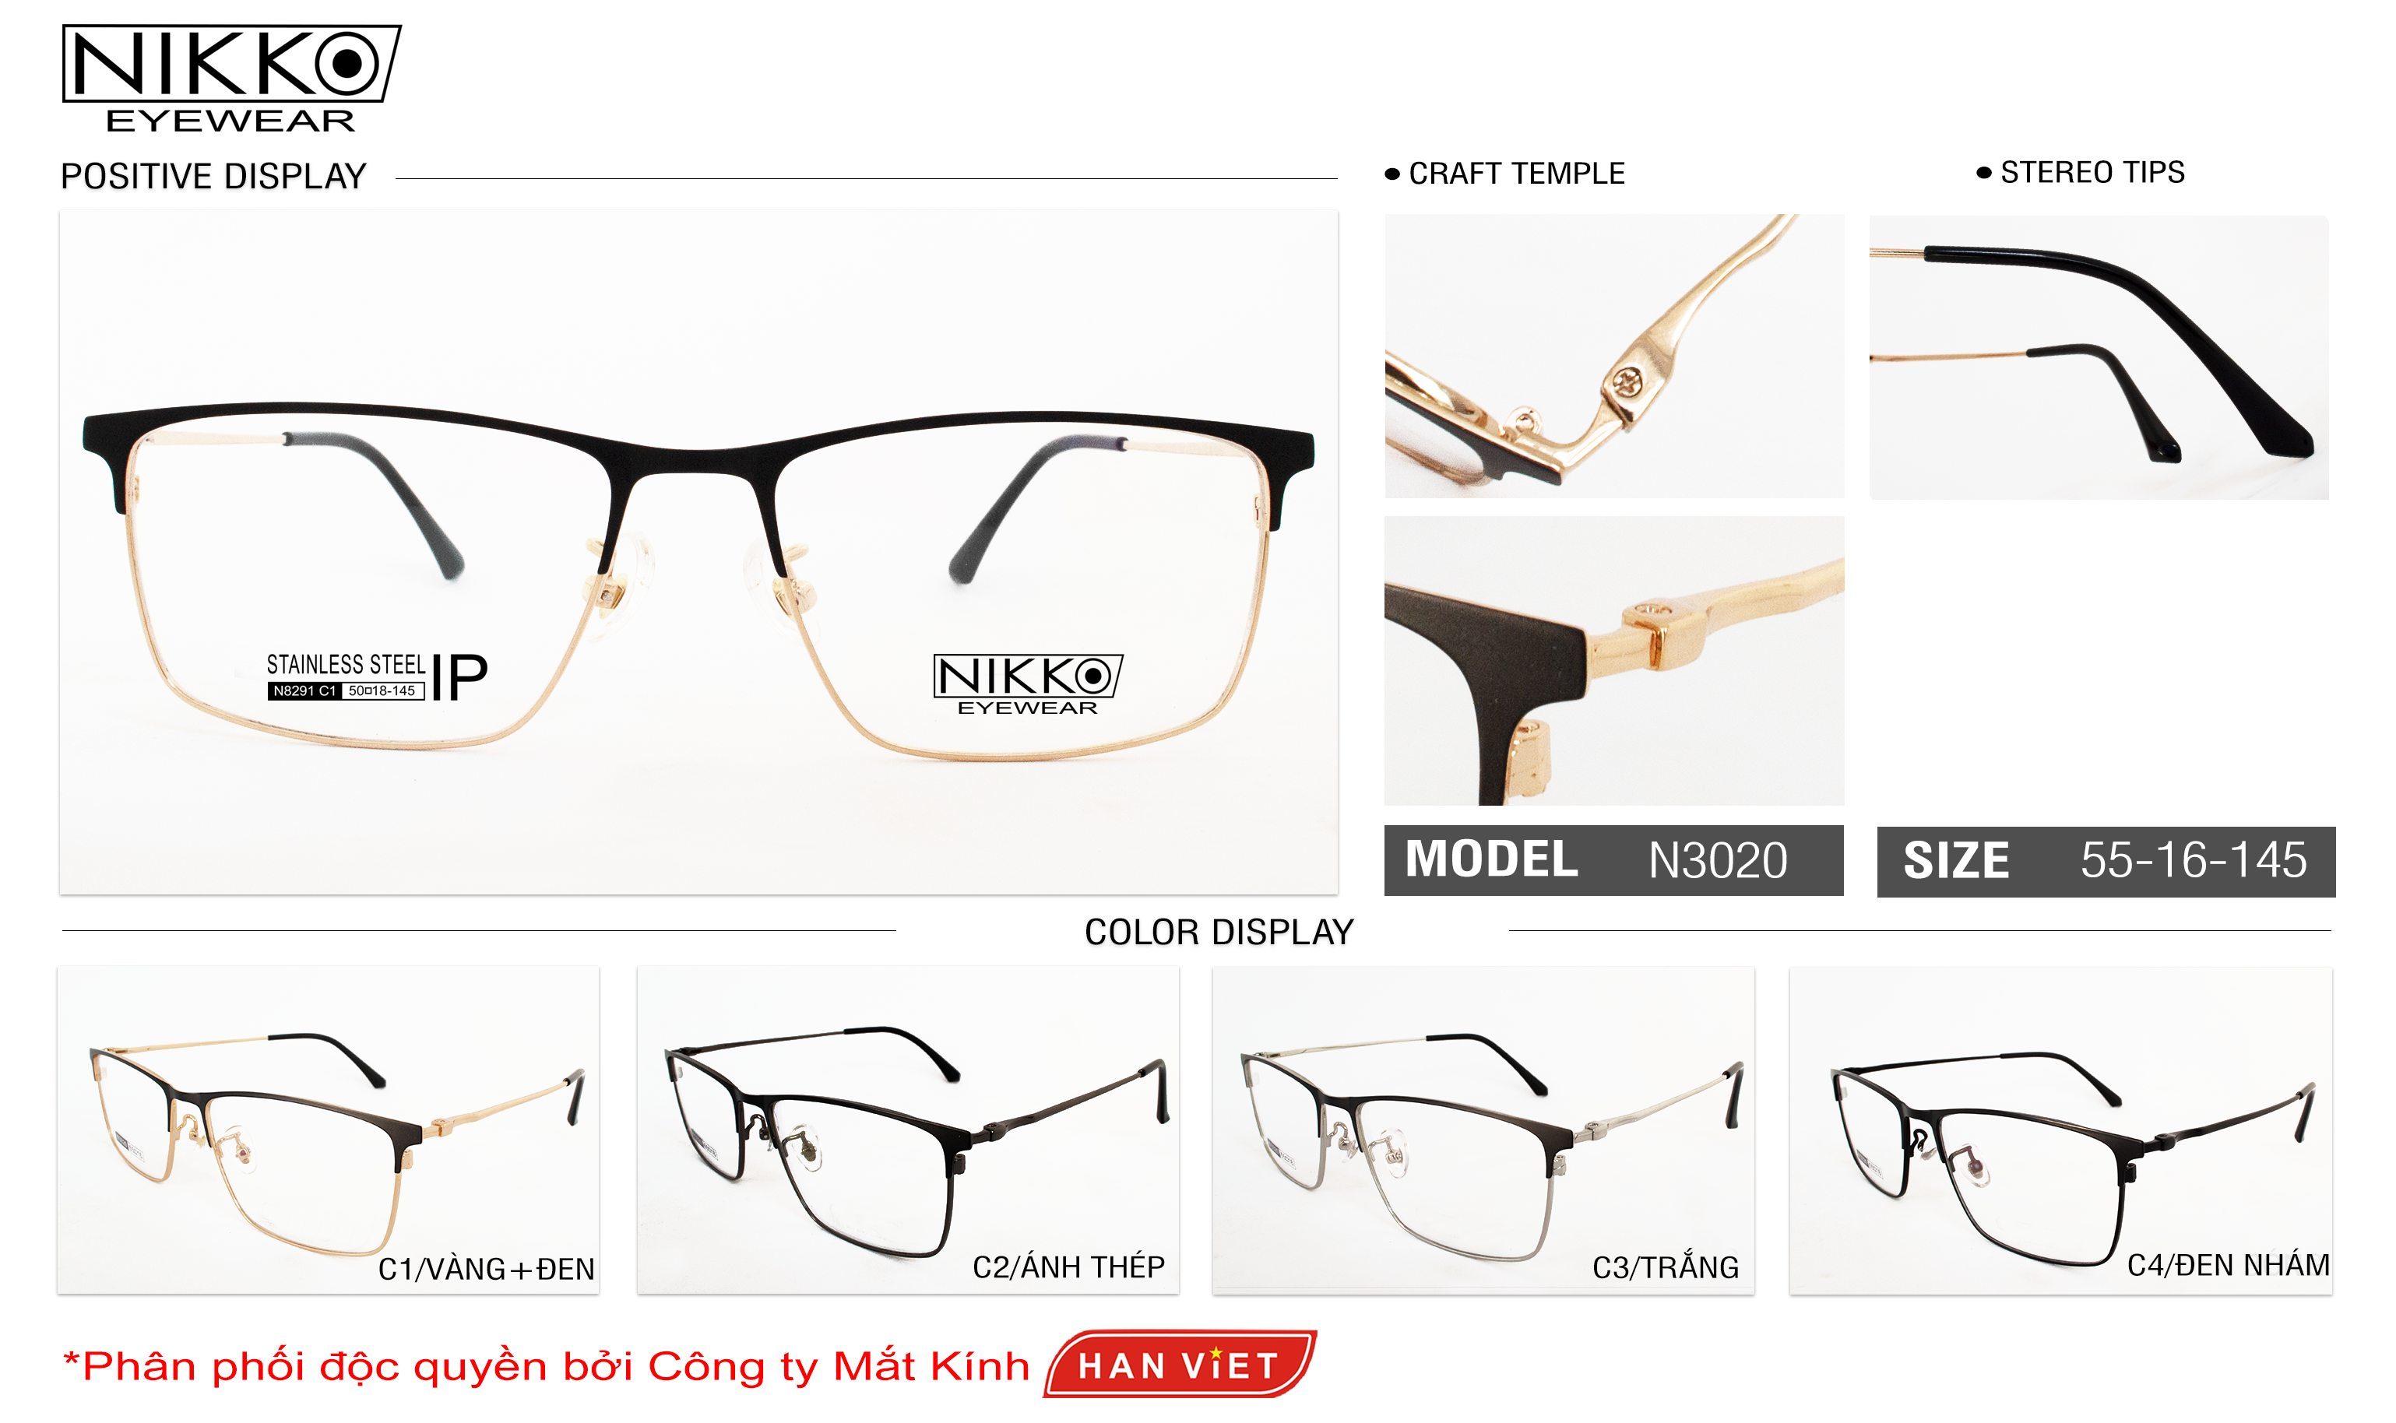2396x1423 pixels.
Task: Click the large front-view glasses image
Action: point(698,553)
